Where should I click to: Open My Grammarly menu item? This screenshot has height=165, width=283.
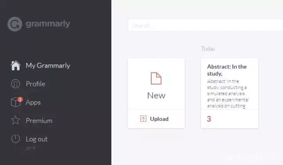pyautogui.click(x=48, y=65)
